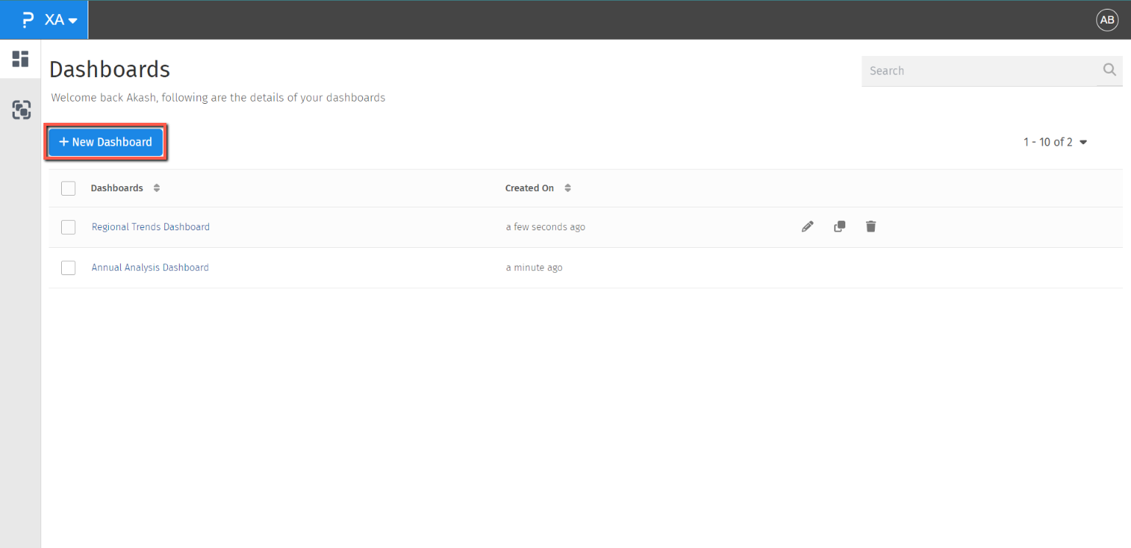
Task: Edit Regional Trends Dashboard with pencil icon
Action: point(807,227)
